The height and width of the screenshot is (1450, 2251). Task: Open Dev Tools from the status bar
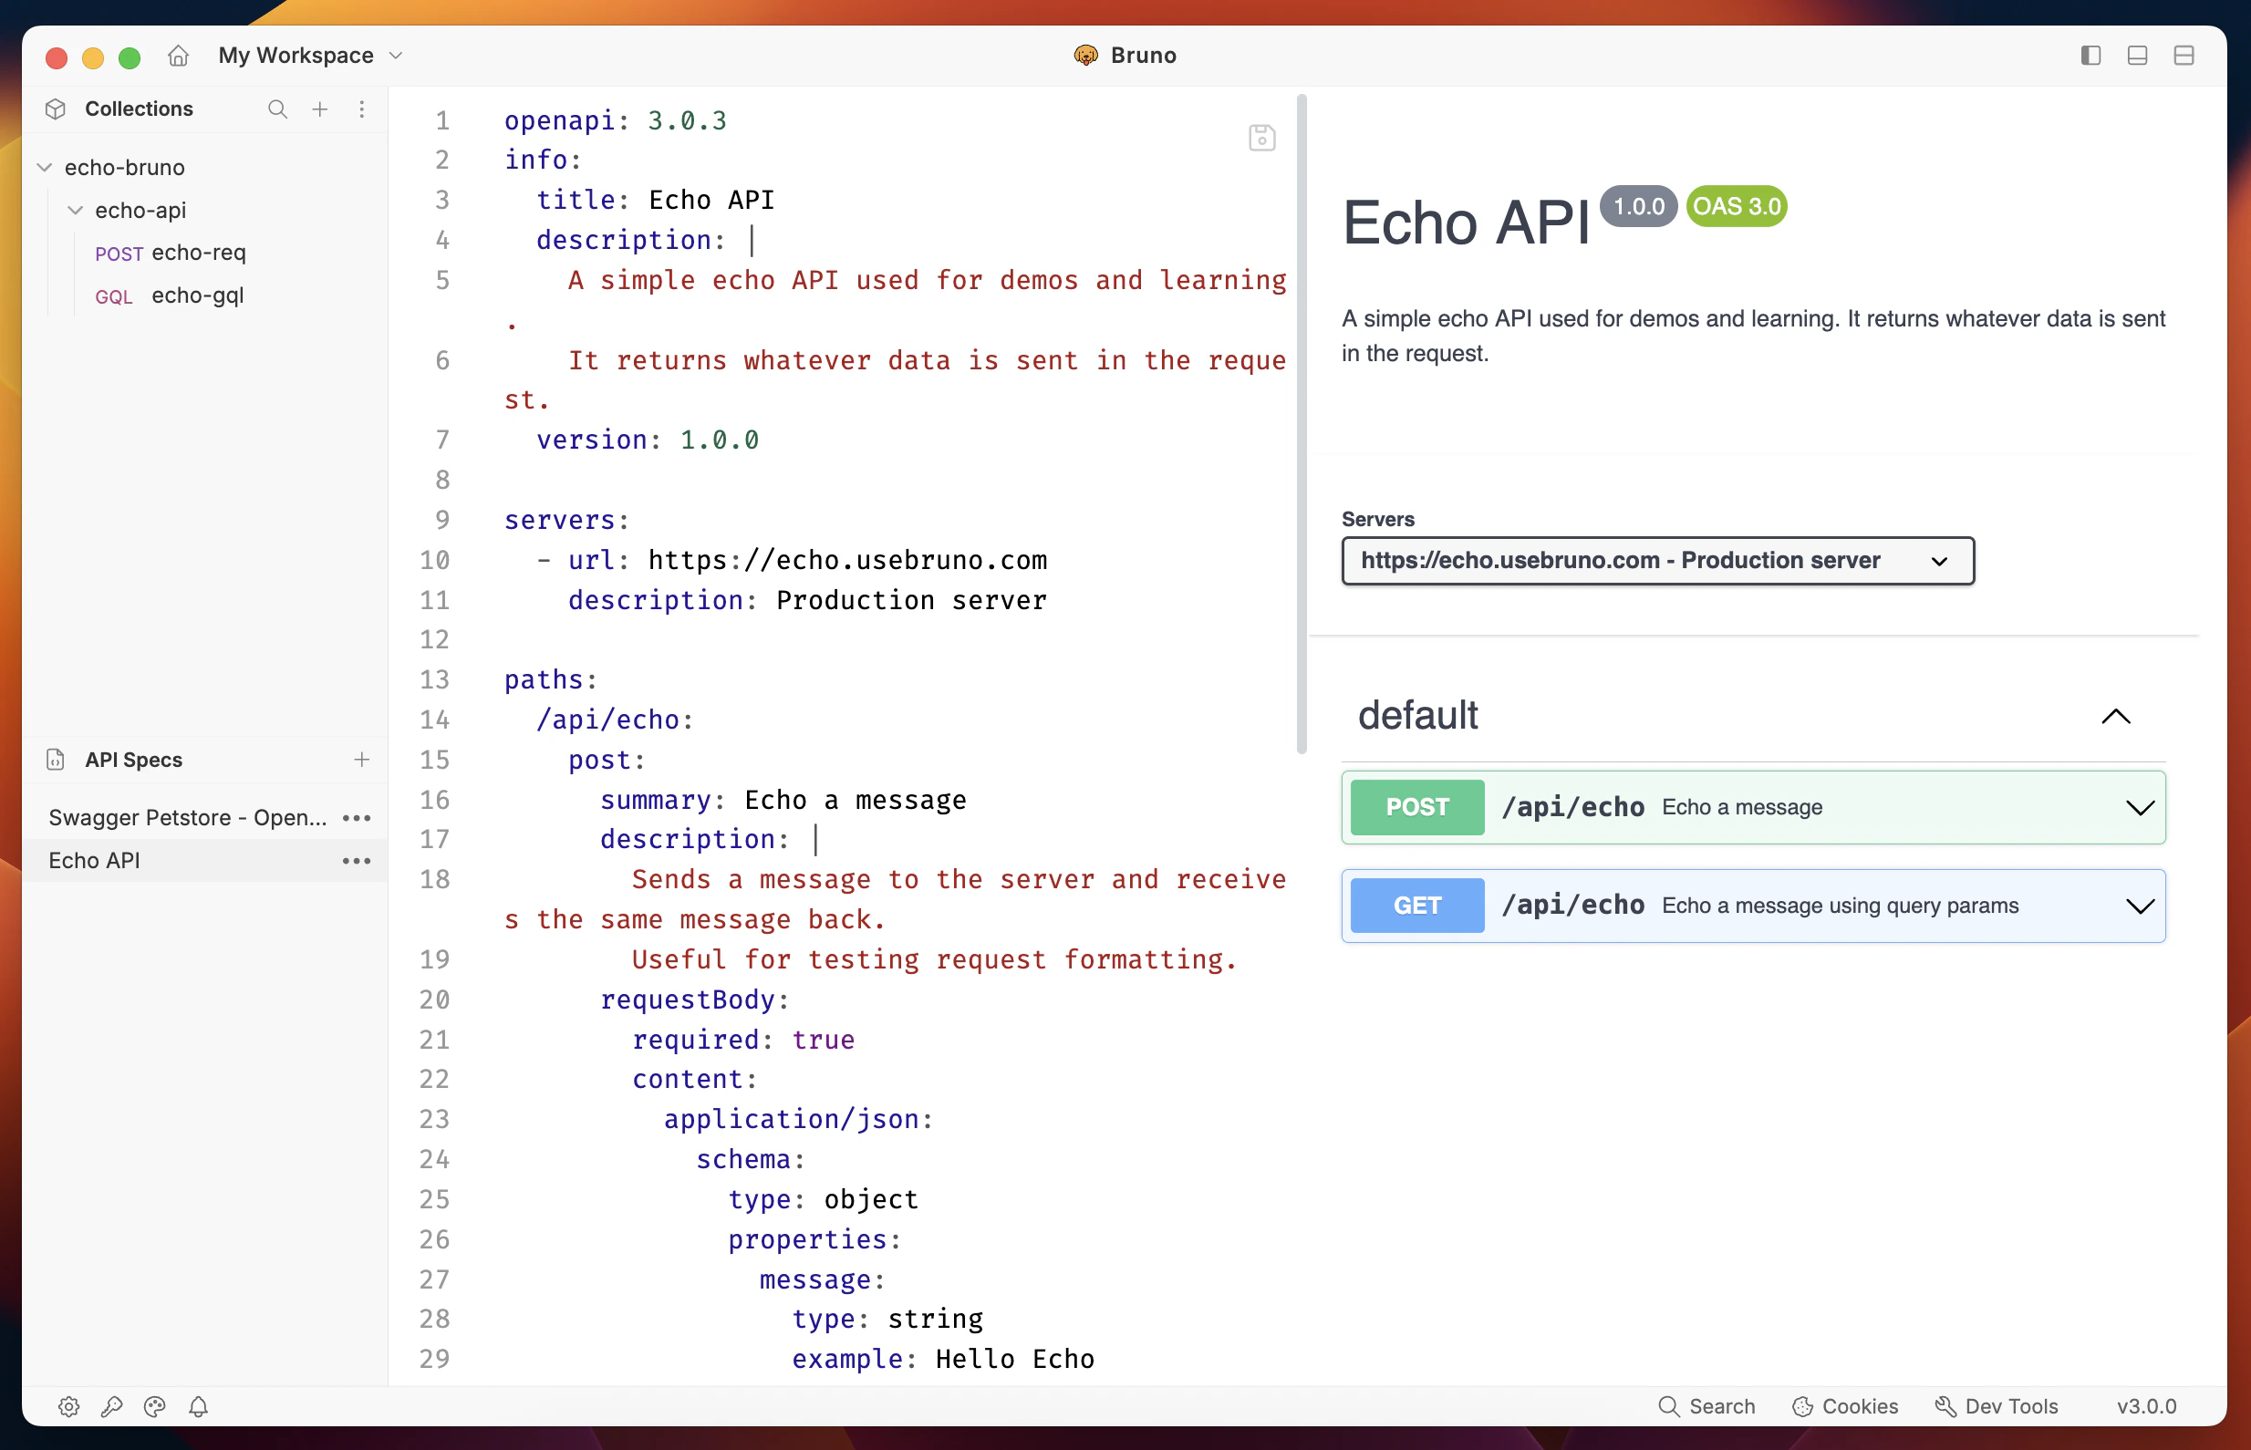tap(1996, 1405)
